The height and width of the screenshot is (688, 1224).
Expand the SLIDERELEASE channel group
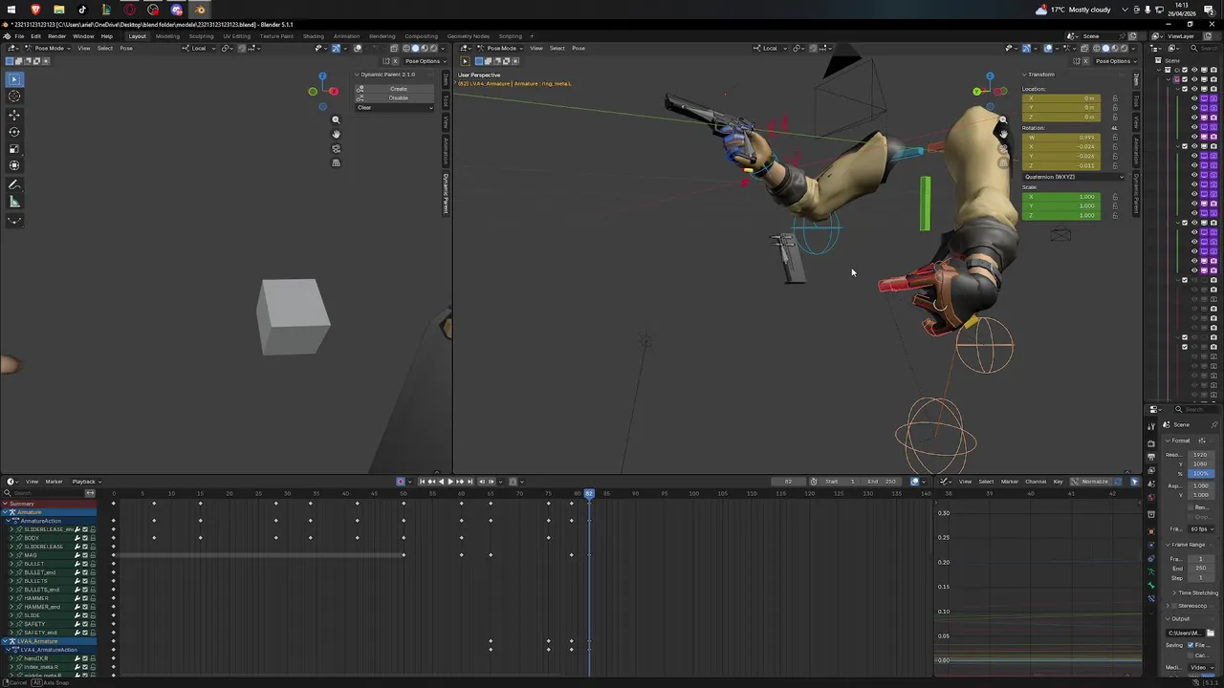[11, 547]
